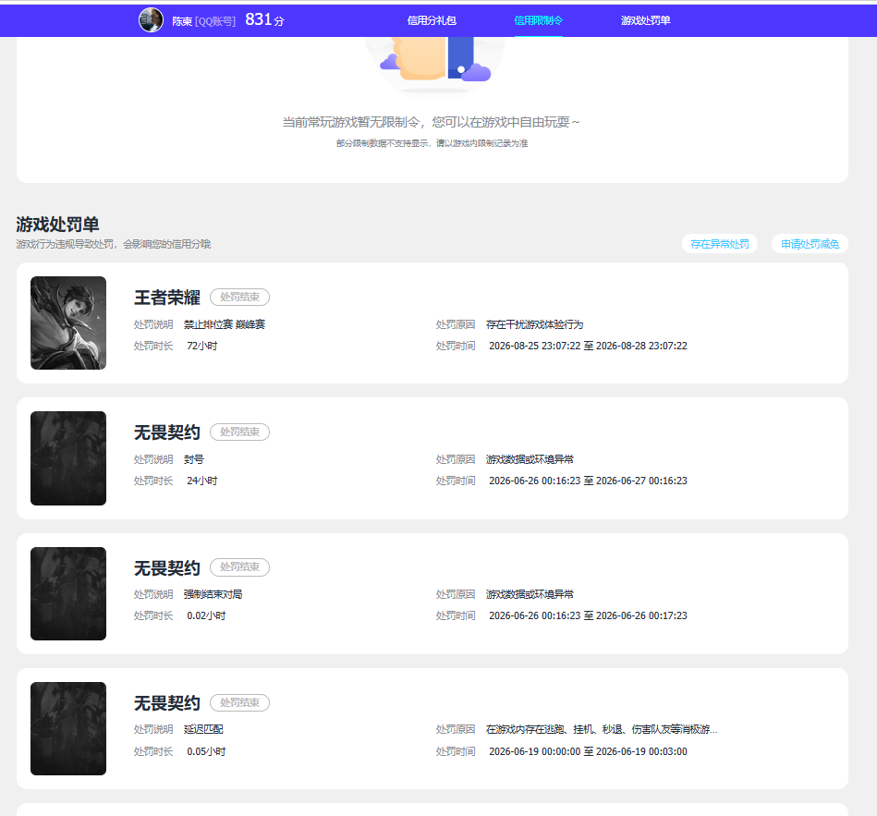Click the 封号 penalty description

coord(193,459)
